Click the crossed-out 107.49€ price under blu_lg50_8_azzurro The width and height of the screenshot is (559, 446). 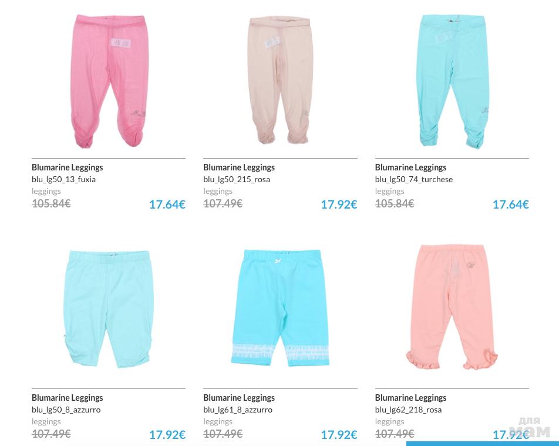51,434
